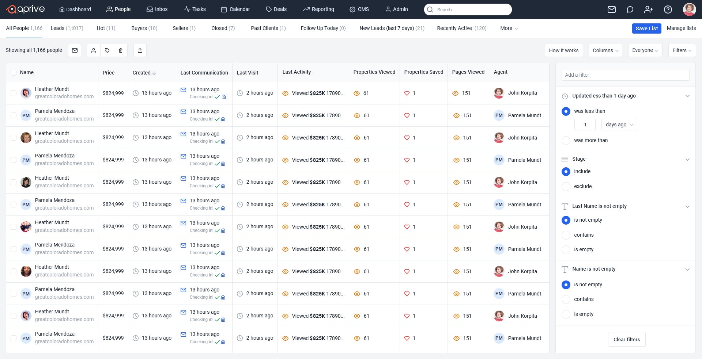
Task: Open the 'days ago' unit dropdown
Action: pos(619,125)
